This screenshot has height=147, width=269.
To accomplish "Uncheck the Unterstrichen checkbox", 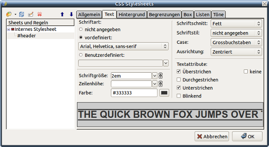I will 179,88.
